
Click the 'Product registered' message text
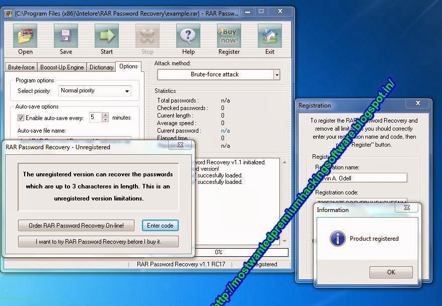374,239
